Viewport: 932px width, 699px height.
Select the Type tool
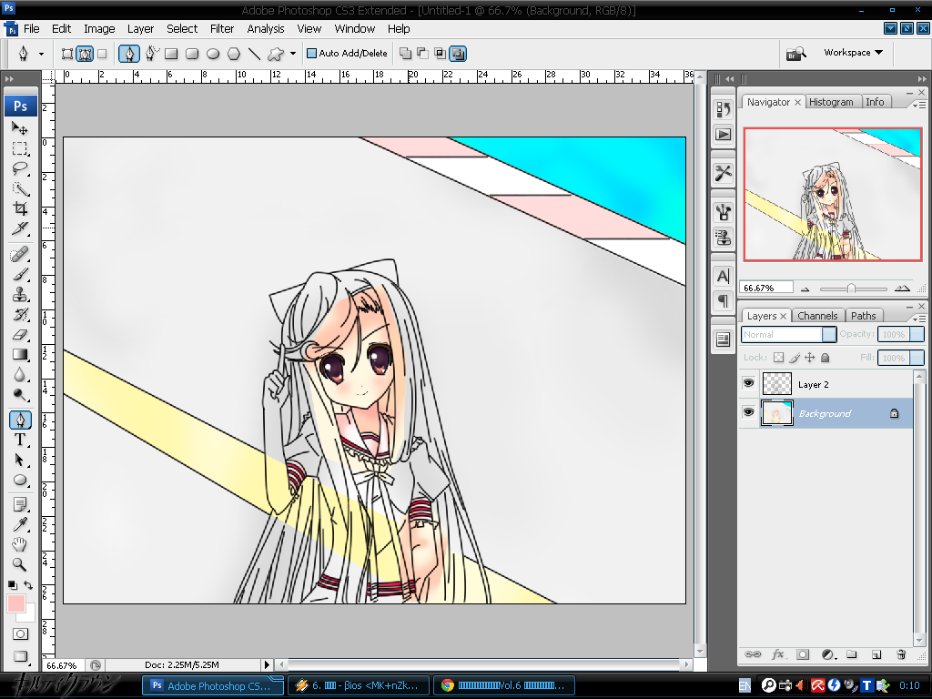pos(20,440)
